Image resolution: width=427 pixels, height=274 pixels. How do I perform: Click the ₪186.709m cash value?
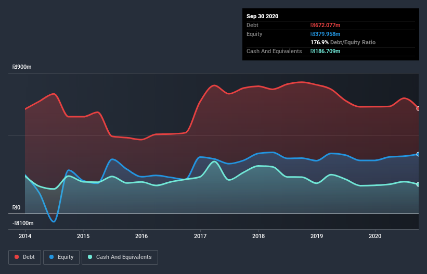tap(325, 51)
